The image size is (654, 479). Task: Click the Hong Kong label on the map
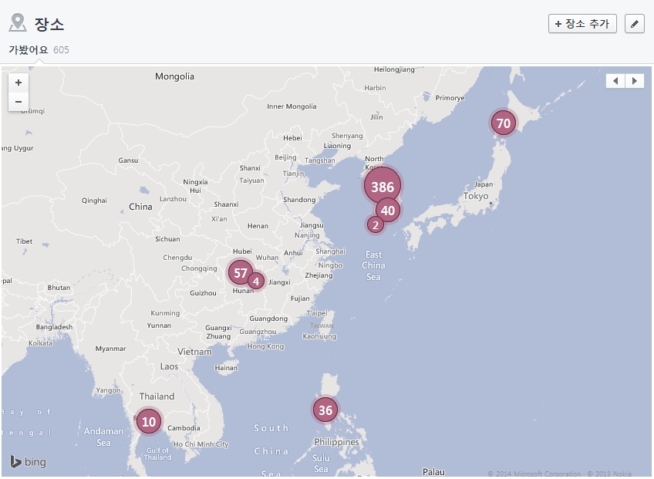click(x=265, y=346)
